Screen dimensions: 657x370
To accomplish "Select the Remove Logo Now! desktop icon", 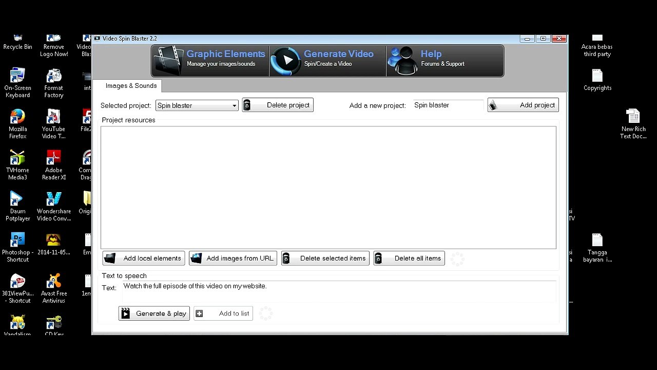I will [54, 46].
